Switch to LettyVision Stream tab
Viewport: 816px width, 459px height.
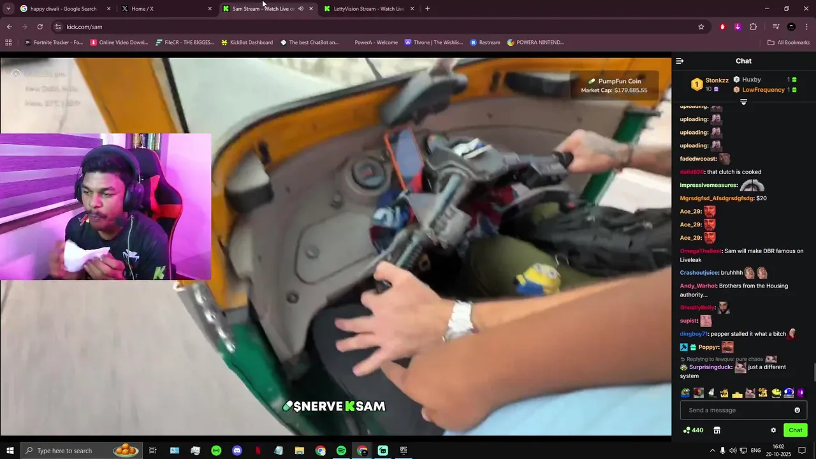tap(368, 9)
